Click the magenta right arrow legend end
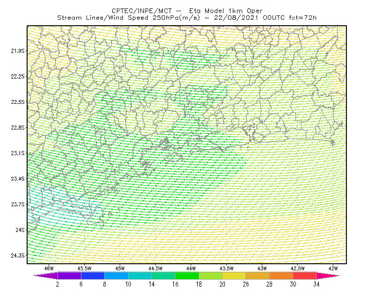This screenshot has width=374, height=289. 328,275
